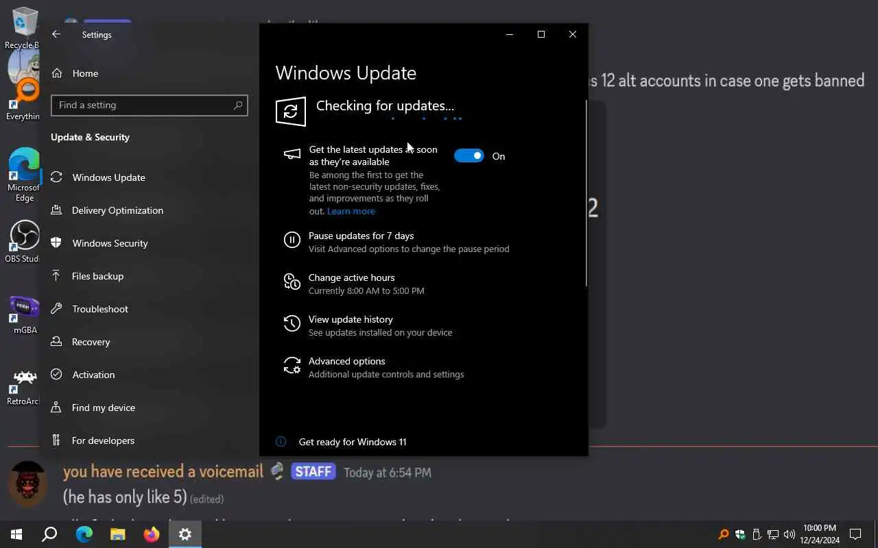
Task: Click the Find my device icon
Action: pos(57,408)
